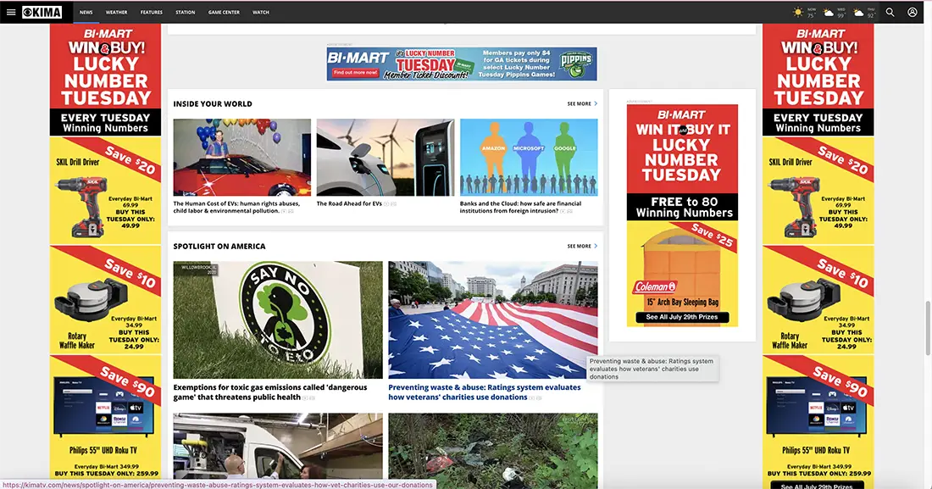Click the Inside Your World section heading
Image resolution: width=932 pixels, height=489 pixels.
coord(213,103)
